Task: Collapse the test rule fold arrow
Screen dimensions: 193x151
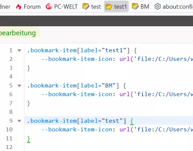Action: pos(19,121)
